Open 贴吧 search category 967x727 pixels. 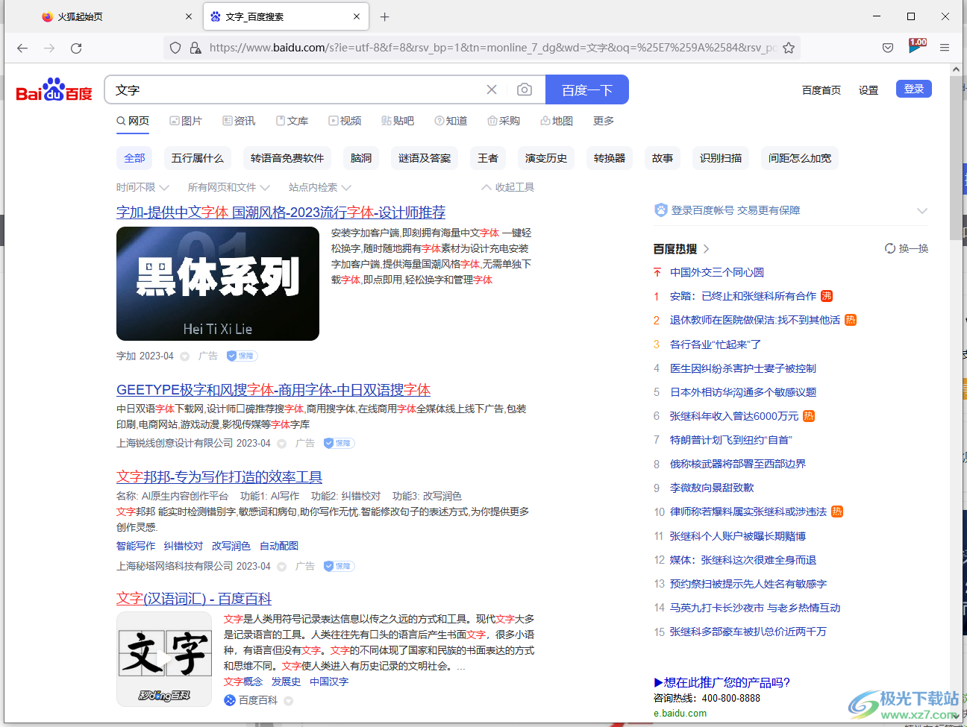[x=398, y=121]
